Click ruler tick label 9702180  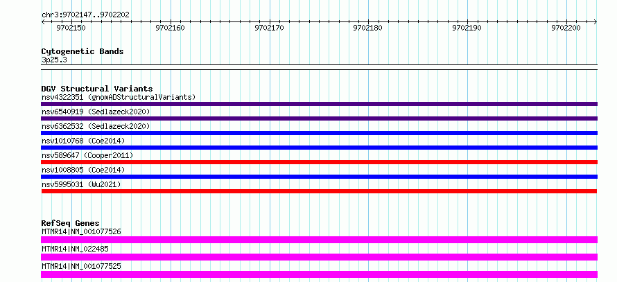coord(367,28)
